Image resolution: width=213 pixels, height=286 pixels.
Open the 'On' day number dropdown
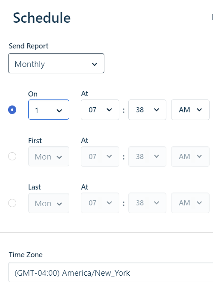(x=49, y=110)
